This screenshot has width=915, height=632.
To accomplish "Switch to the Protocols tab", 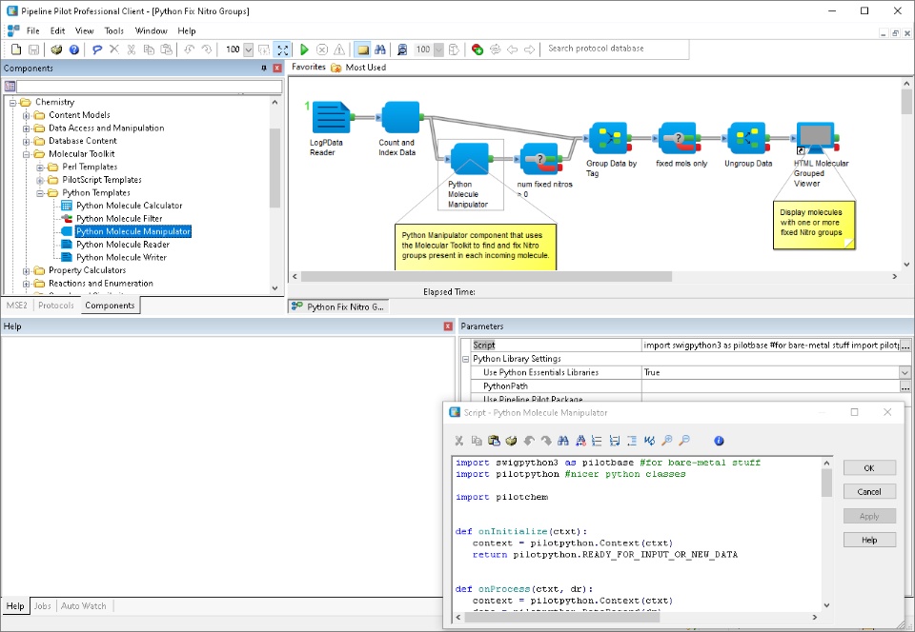I will [x=55, y=306].
